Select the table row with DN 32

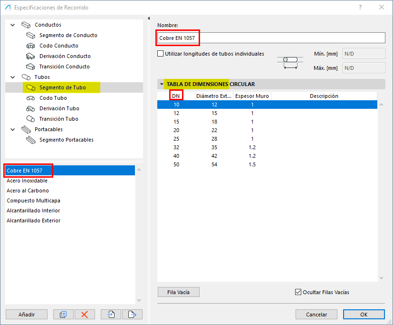[267, 147]
